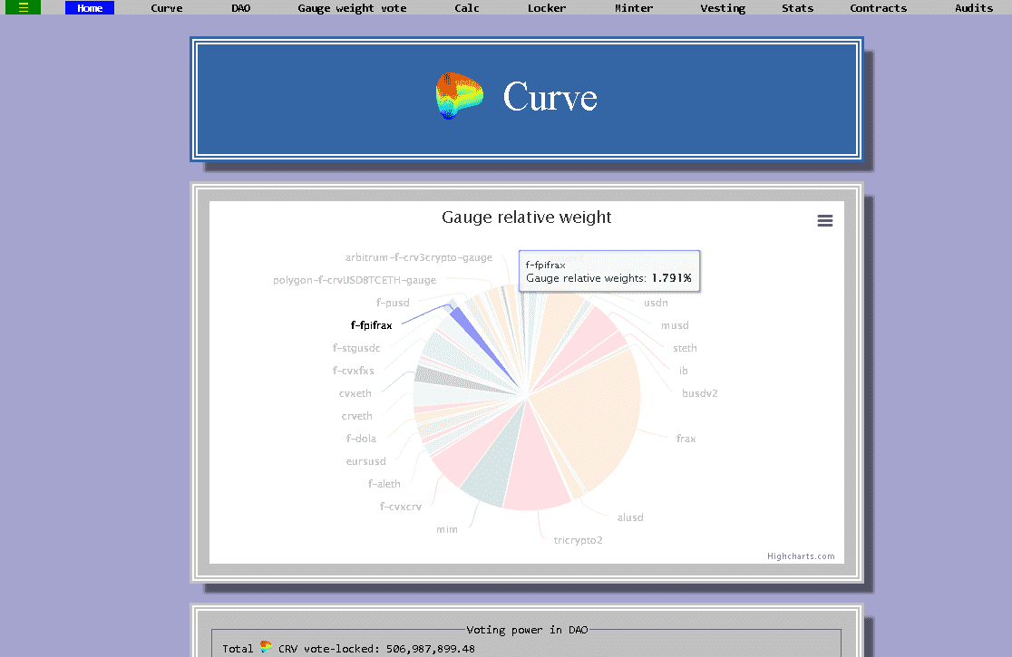Click the musd chart label

(675, 325)
